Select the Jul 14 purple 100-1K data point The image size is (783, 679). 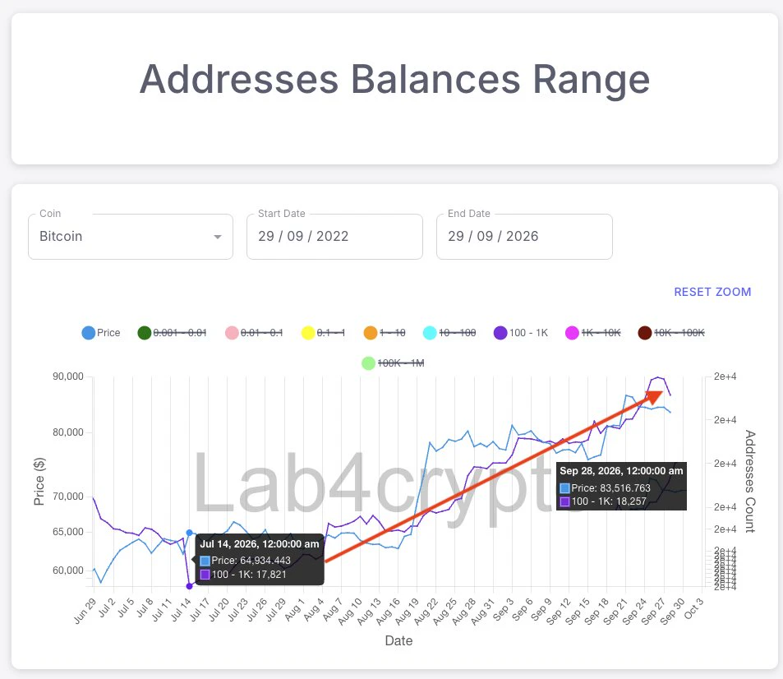pos(189,586)
